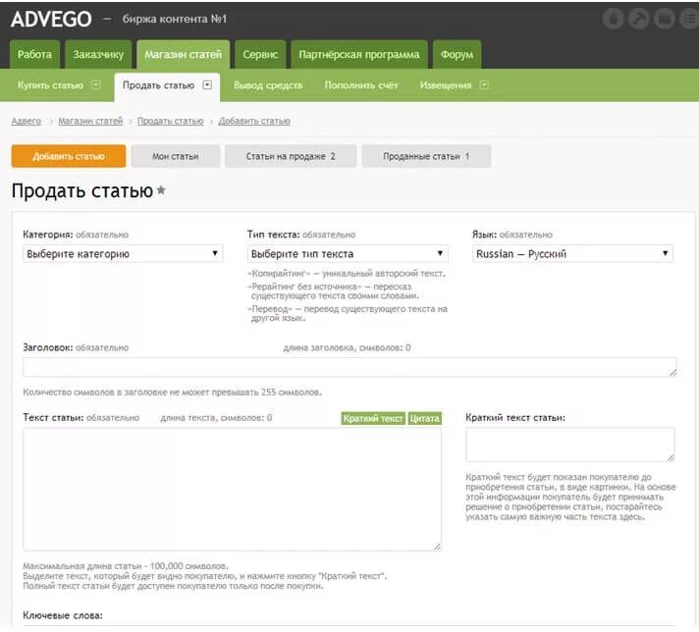Open Вывод средств

tap(268, 85)
